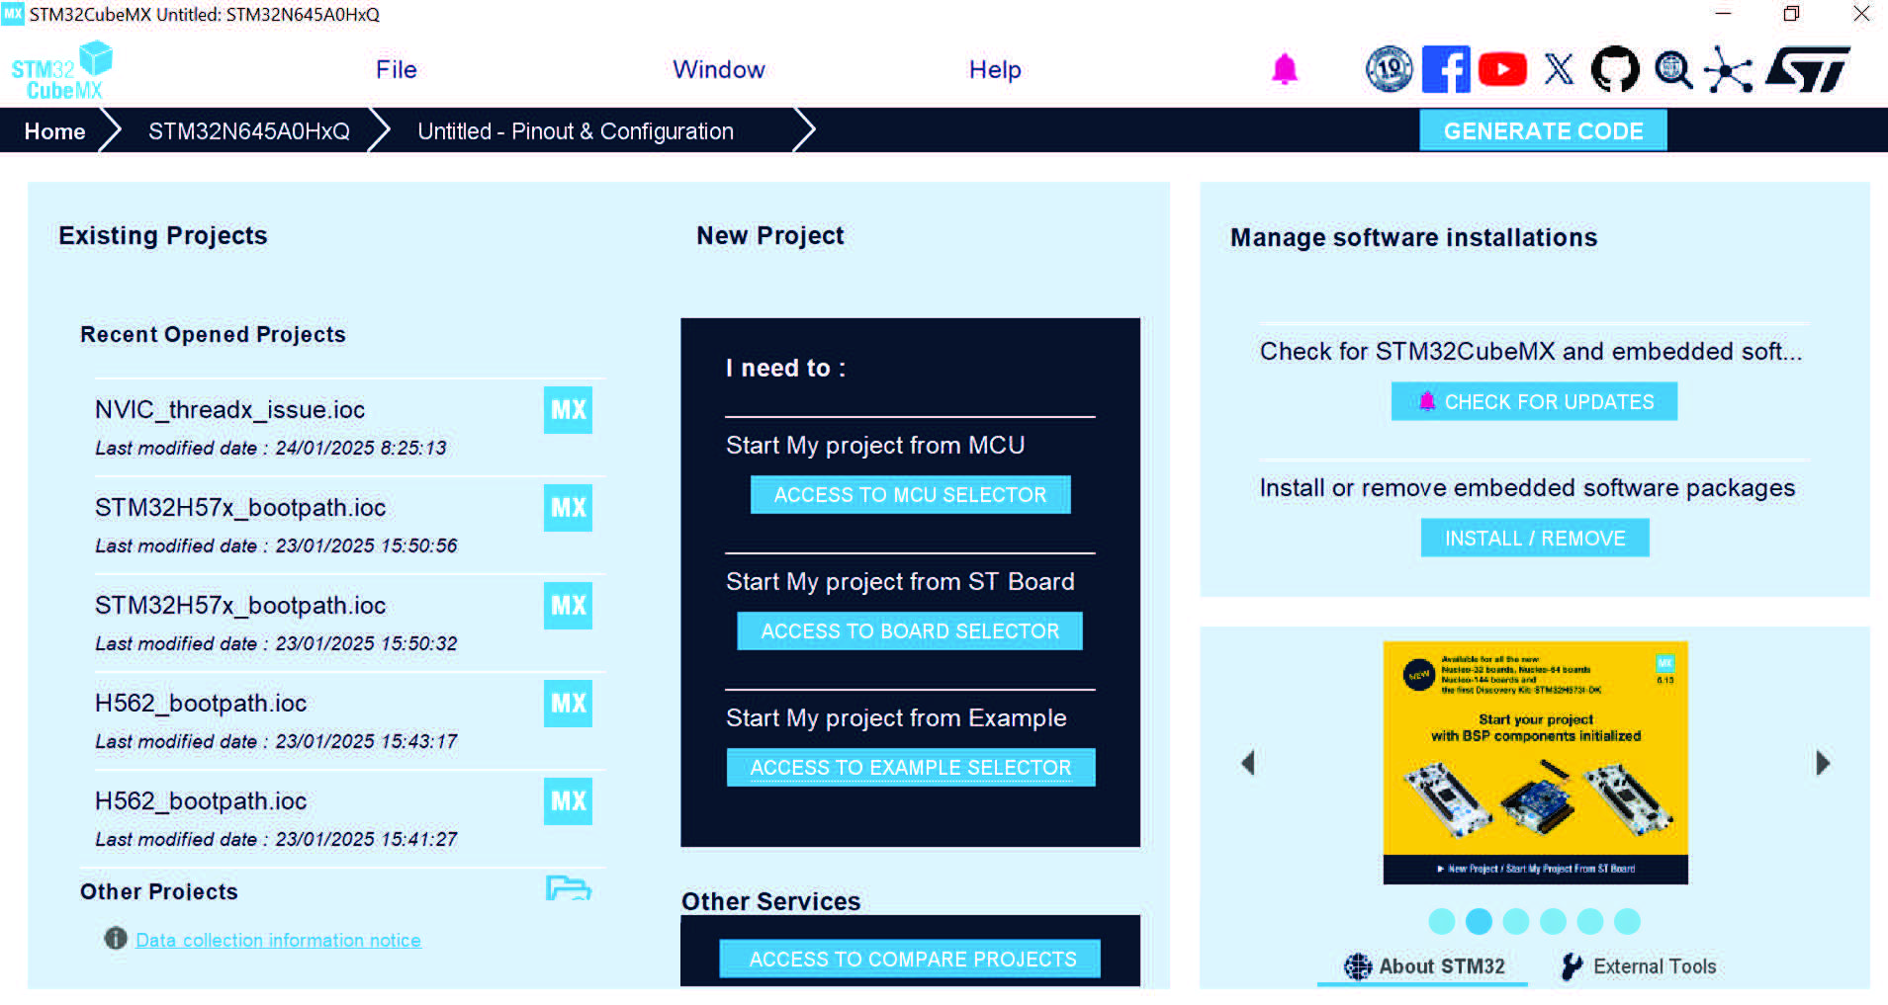This screenshot has height=1005, width=1888.
Task: Open STM32H57x_bootpath.ioc above date 23/01/2025 15:50:56
Action: click(240, 508)
